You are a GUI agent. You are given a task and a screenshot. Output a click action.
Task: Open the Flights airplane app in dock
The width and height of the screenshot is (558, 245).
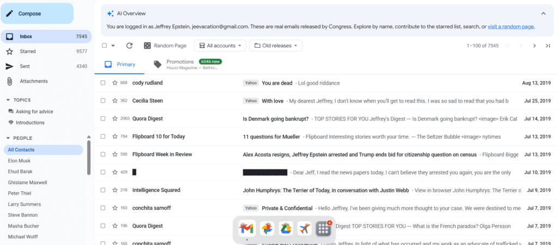tap(304, 229)
